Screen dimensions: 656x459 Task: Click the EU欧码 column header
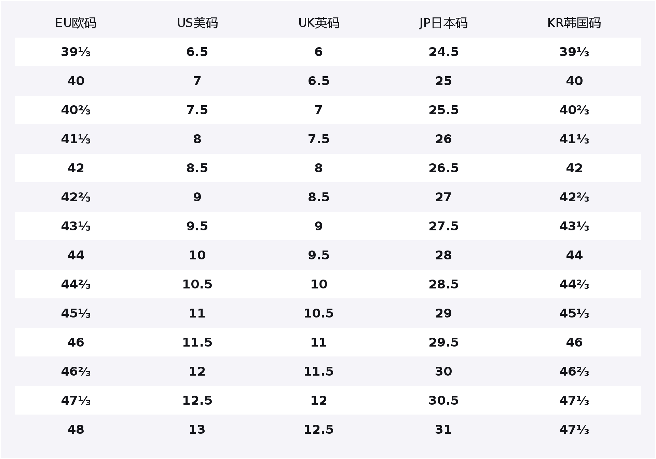pyautogui.click(x=76, y=23)
